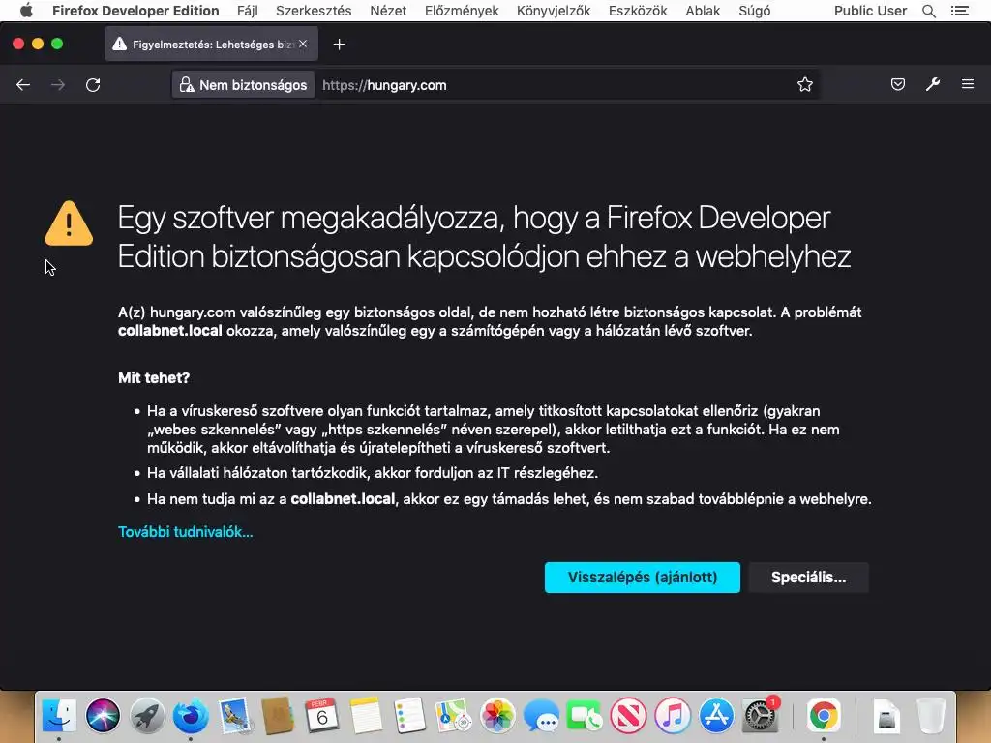Open Calendar in the dock
991x743 pixels.
tap(322, 716)
